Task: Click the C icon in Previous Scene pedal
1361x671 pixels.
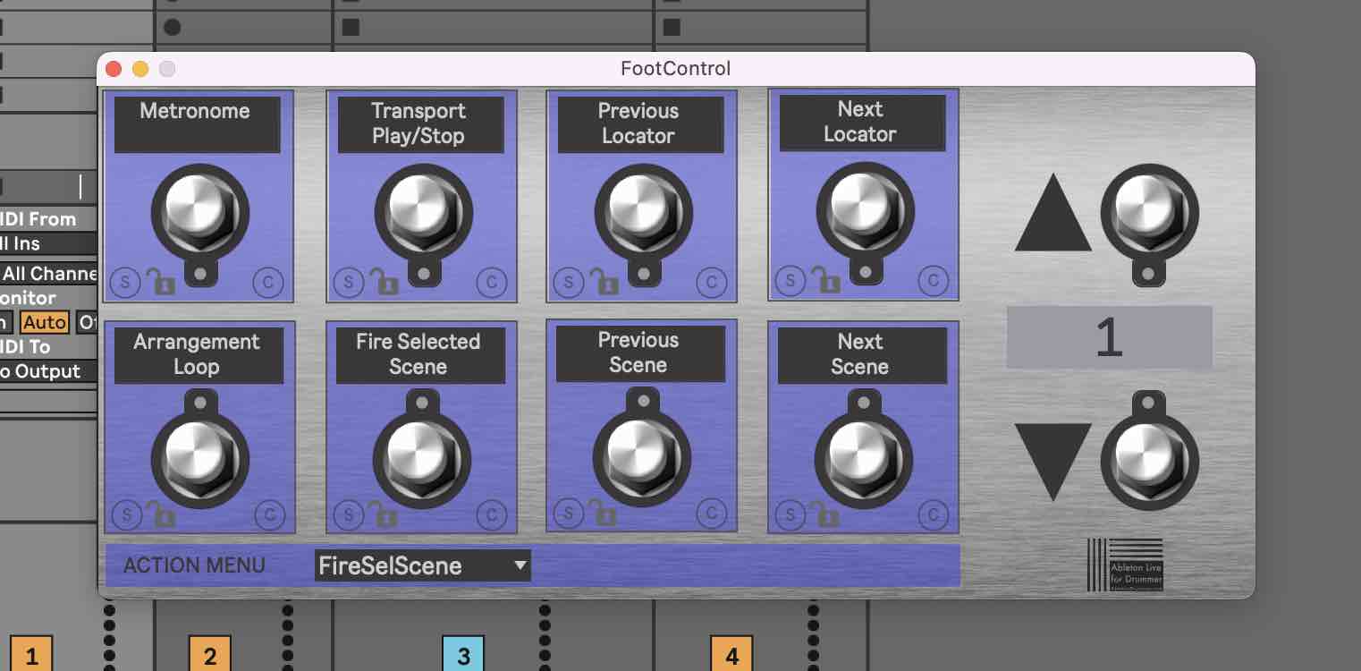Action: (x=712, y=514)
